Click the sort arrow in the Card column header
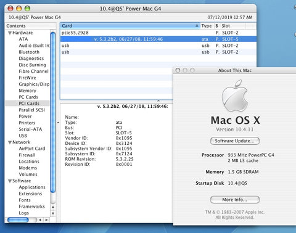 coord(197,26)
